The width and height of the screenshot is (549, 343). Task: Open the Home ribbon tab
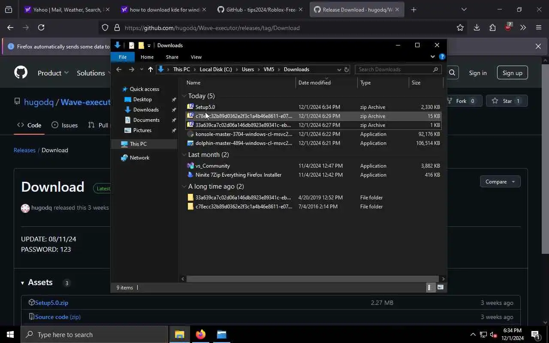coord(147,57)
